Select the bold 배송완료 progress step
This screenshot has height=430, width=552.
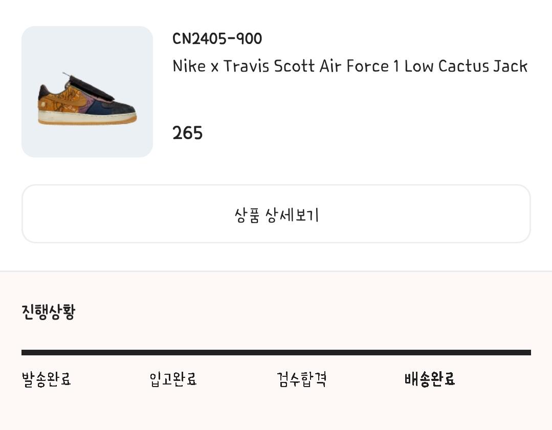(429, 379)
